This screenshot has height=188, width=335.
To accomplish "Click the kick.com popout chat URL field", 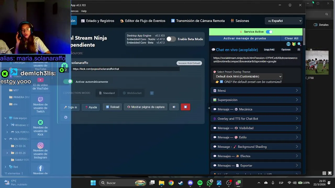I will 126,69.
